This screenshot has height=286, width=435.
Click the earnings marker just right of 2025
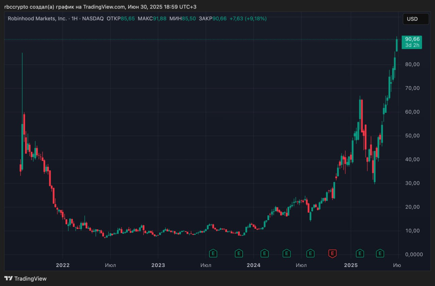pyautogui.click(x=360, y=253)
